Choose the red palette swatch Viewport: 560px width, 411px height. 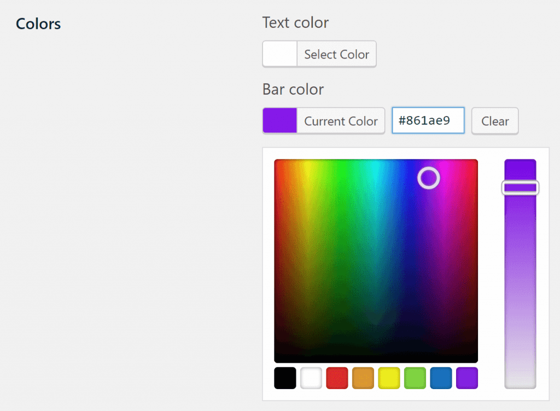(x=337, y=378)
